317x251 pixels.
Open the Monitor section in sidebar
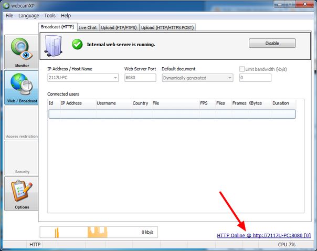click(x=22, y=52)
